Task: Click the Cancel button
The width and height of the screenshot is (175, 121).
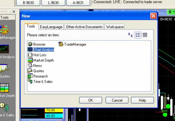Action: coord(117,100)
